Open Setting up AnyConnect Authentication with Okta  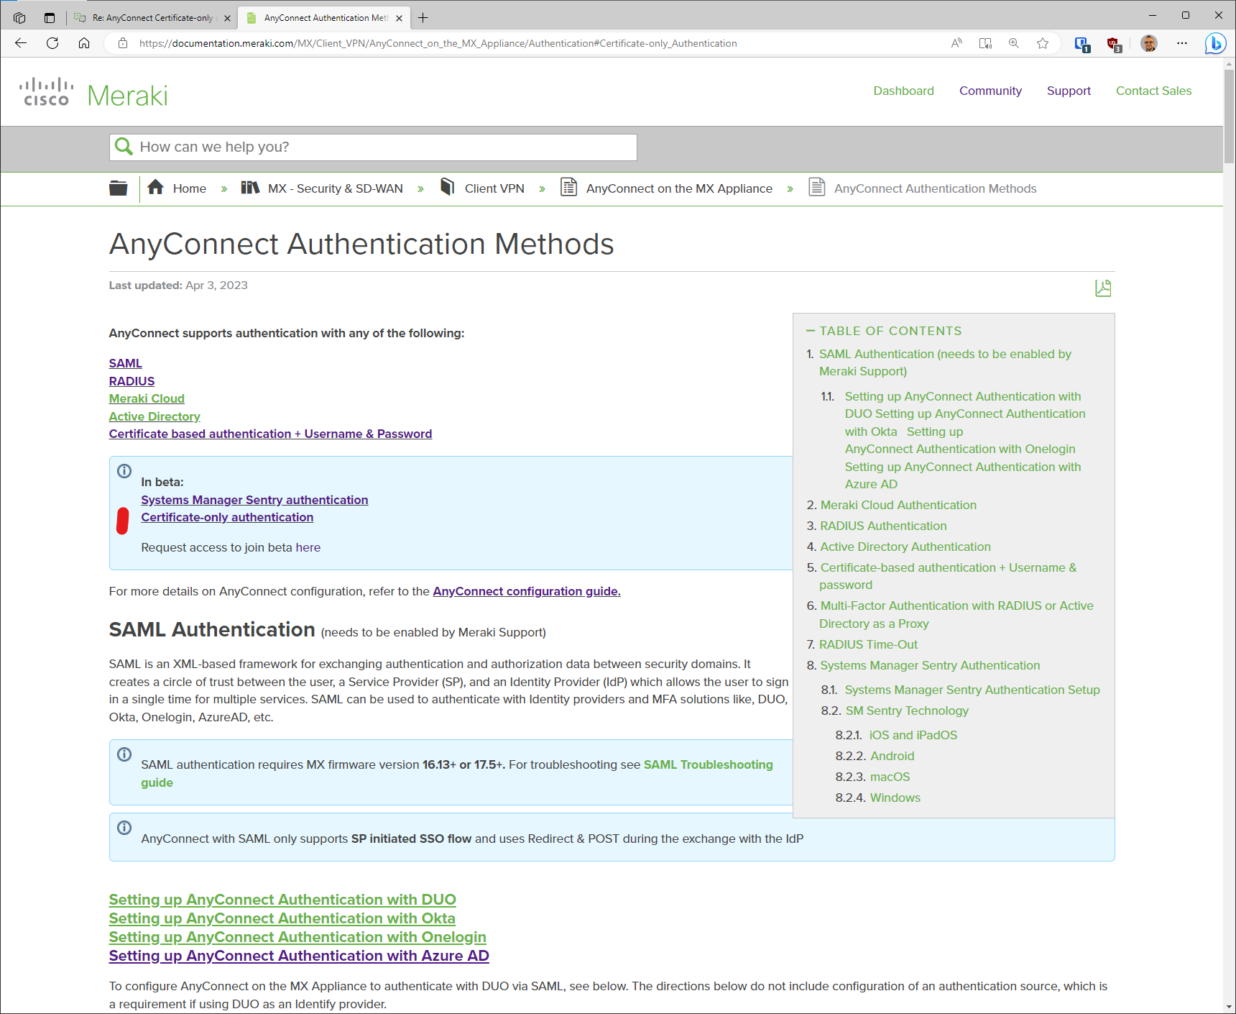click(x=282, y=918)
